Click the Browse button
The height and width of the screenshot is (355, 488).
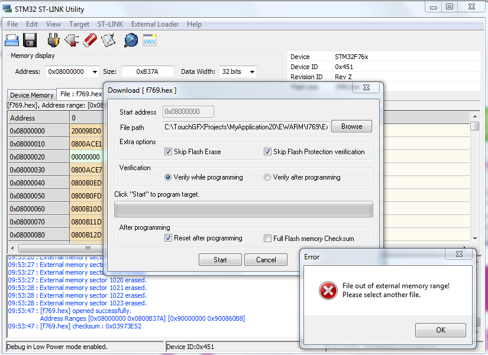pos(351,126)
